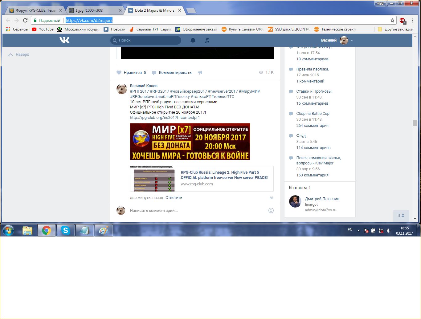Viewport: 421px width, 319px height.
Task: Open Skype from the taskbar
Action: (66, 230)
